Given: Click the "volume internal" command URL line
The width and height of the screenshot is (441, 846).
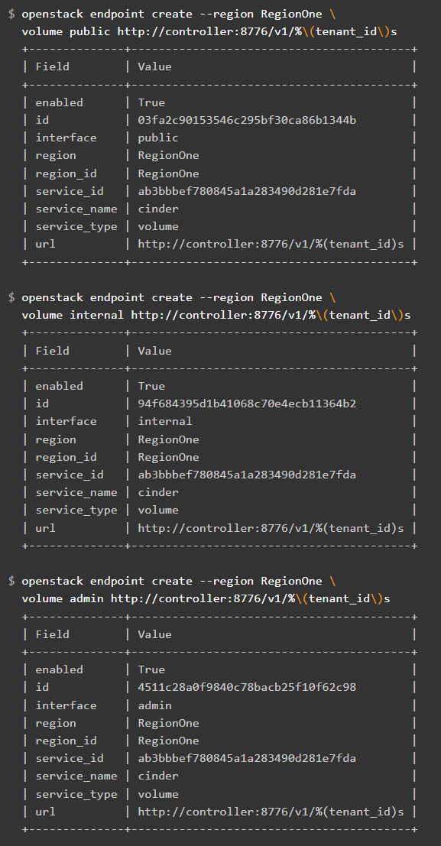Looking at the screenshot, I should coord(216,315).
